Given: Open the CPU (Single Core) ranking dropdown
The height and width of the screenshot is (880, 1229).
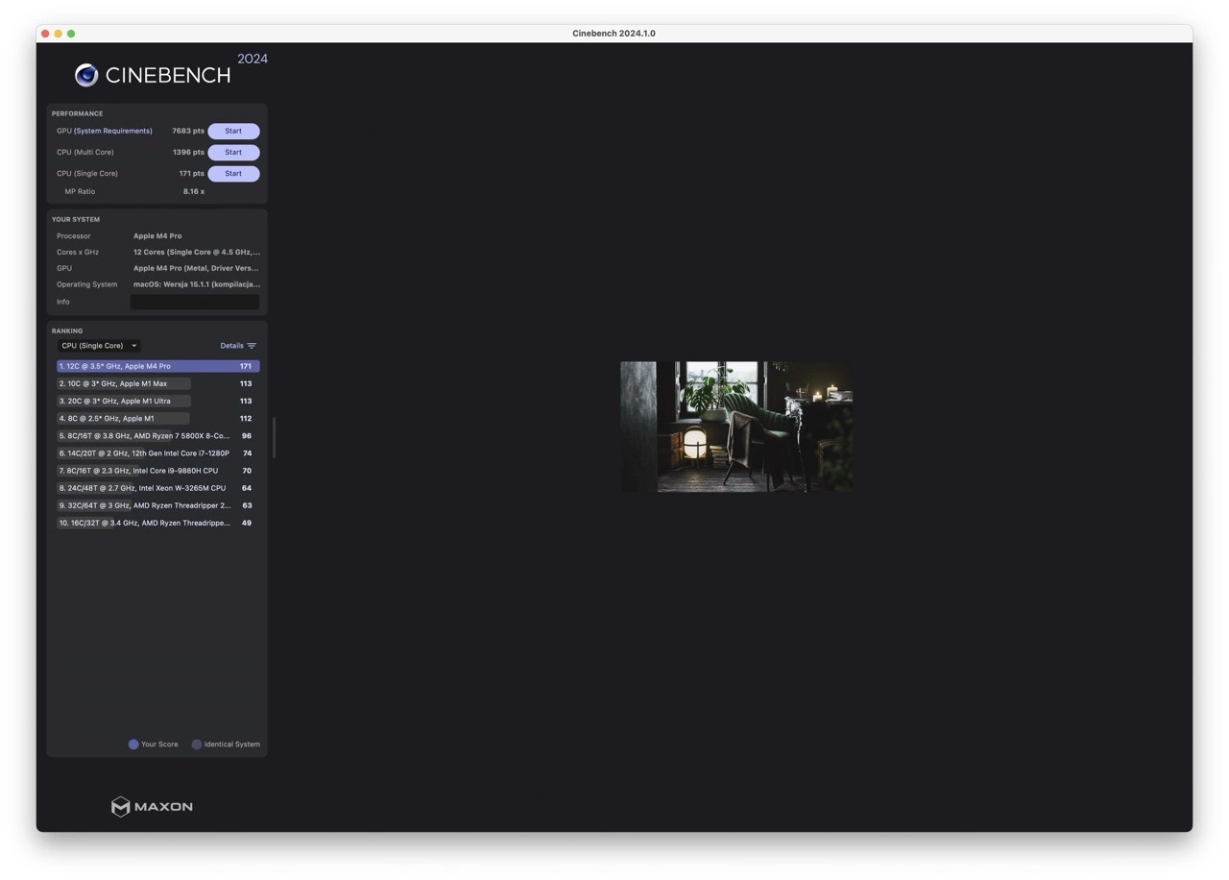Looking at the screenshot, I should tap(99, 346).
